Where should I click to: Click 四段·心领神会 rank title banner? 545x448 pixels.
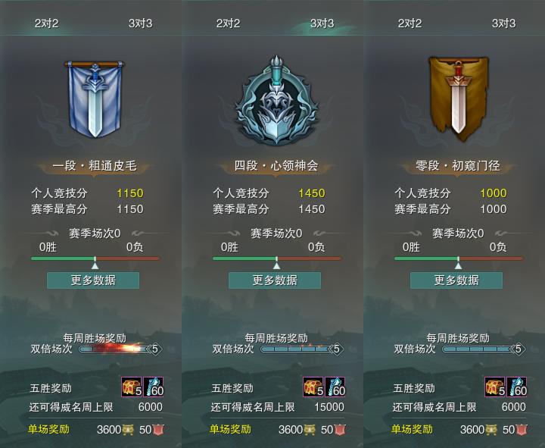coord(276,166)
